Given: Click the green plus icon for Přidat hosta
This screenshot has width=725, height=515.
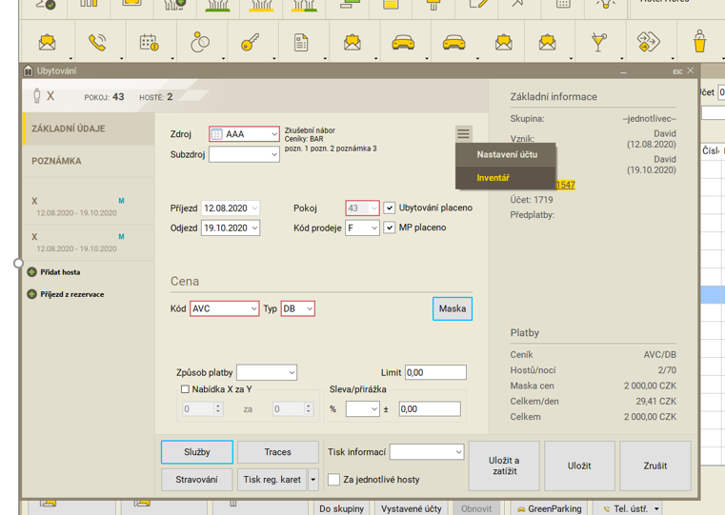Looking at the screenshot, I should (32, 272).
